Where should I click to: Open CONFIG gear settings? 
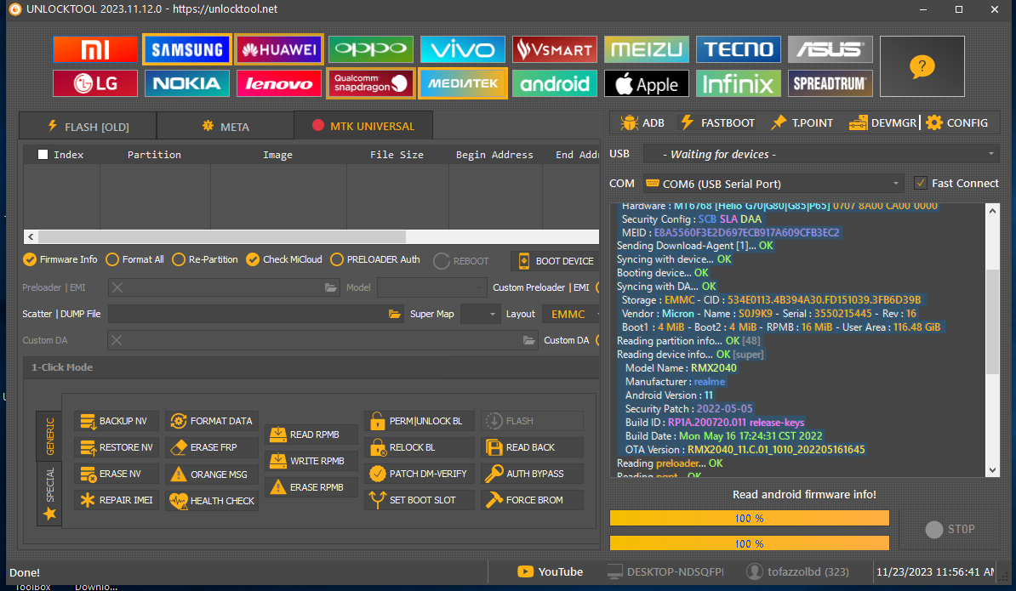957,122
